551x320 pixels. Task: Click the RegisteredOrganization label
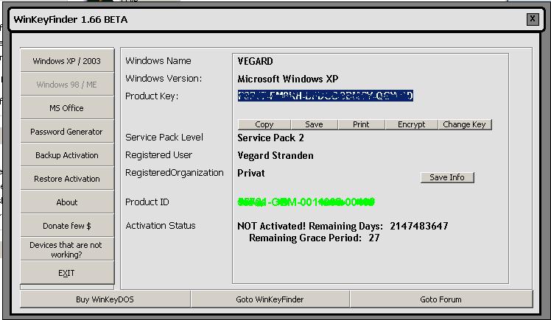tap(175, 173)
